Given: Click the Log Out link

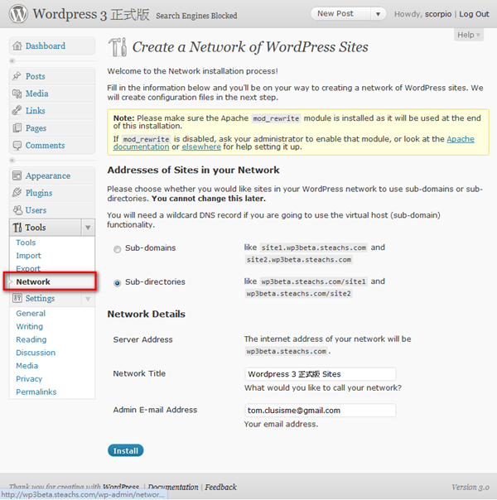Looking at the screenshot, I should tap(474, 14).
